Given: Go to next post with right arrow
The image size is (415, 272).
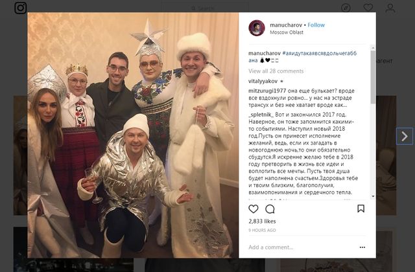Looking at the screenshot, I should (405, 136).
